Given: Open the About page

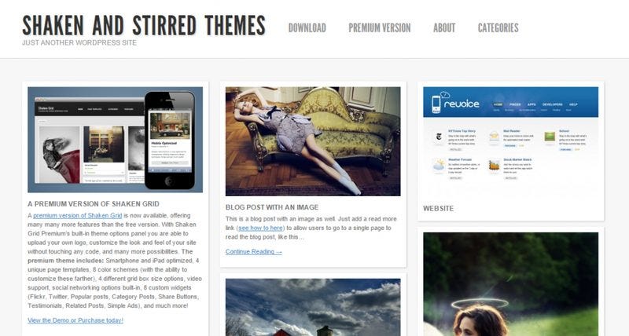Looking at the screenshot, I should (444, 27).
